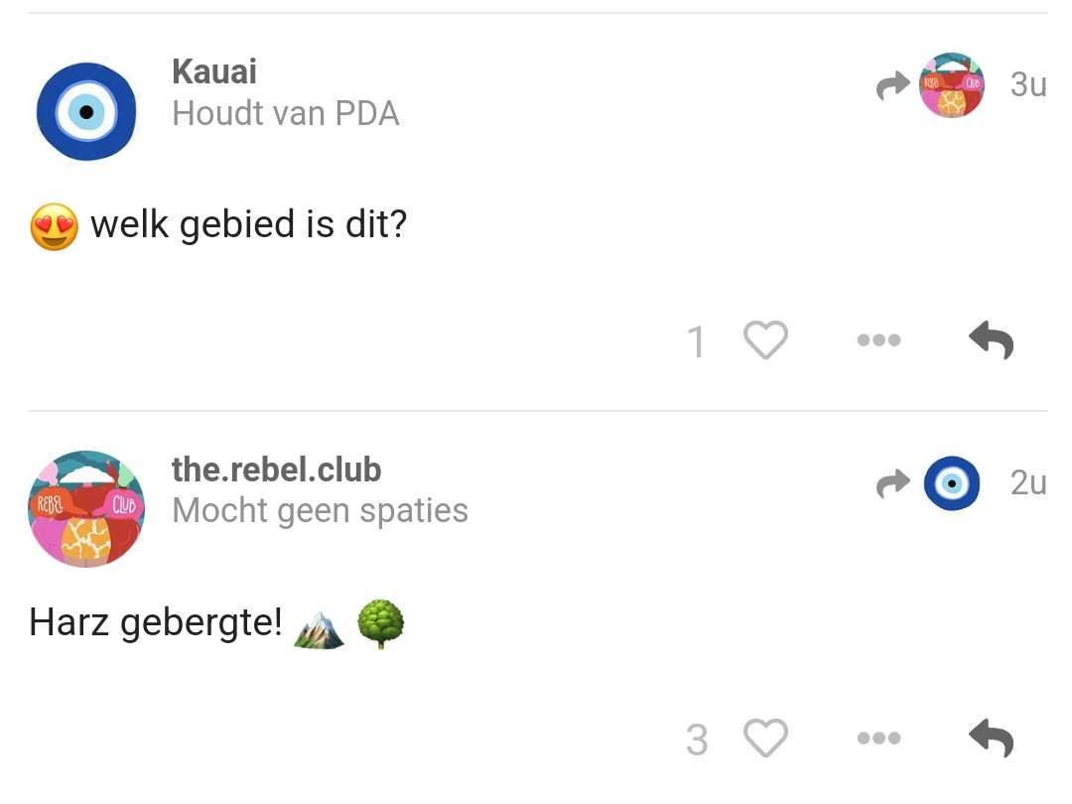1072x804 pixels.
Task: Open the.rebel.club's large profile avatar
Action: [86, 508]
